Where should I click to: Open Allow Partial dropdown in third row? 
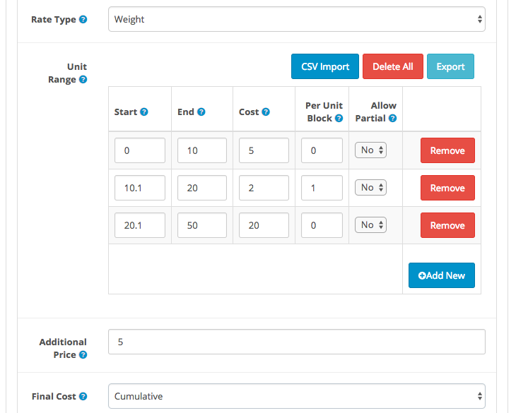370,225
